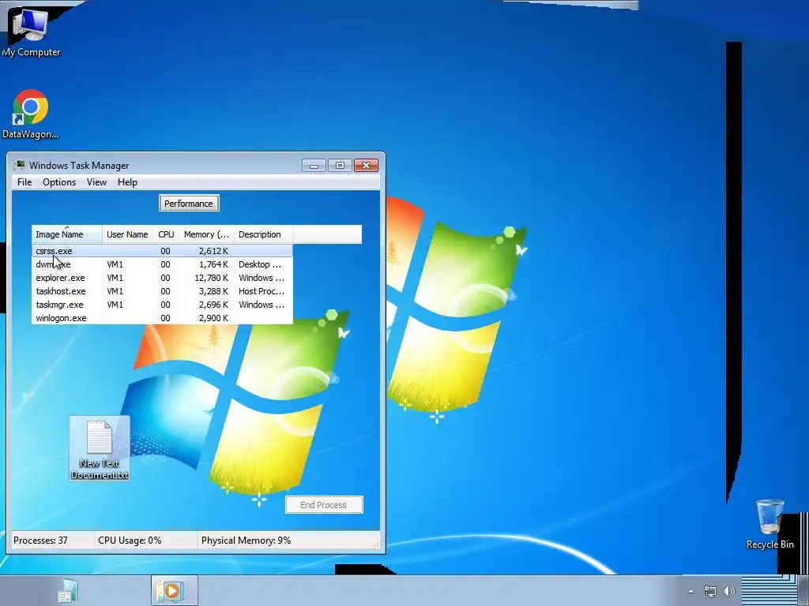Click the End Process button
Image resolution: width=809 pixels, height=606 pixels.
pos(324,504)
